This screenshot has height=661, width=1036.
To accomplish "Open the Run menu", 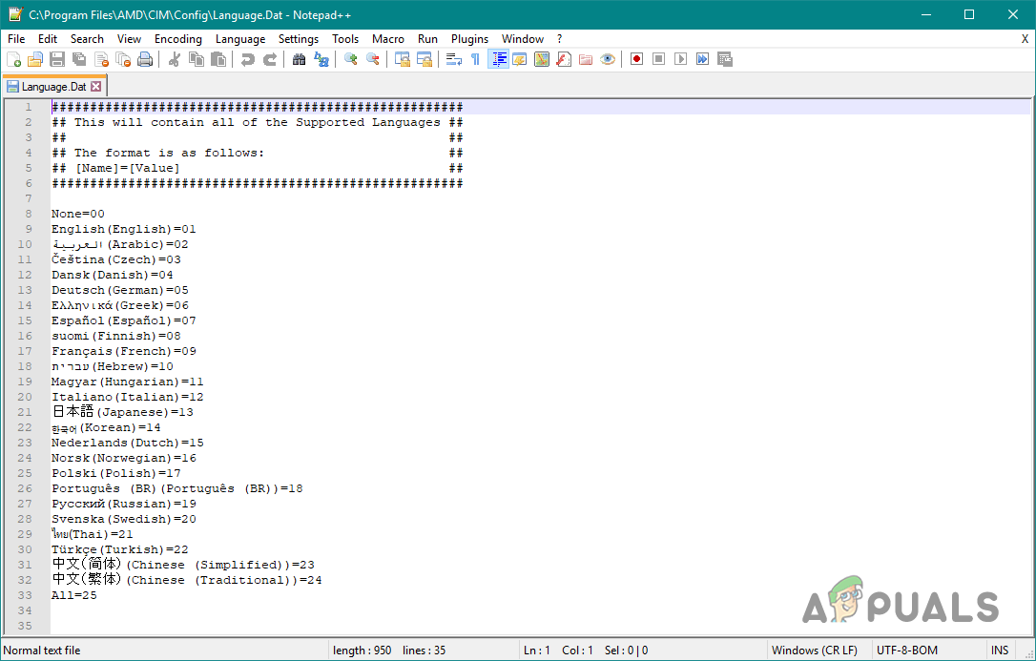I will pos(428,39).
